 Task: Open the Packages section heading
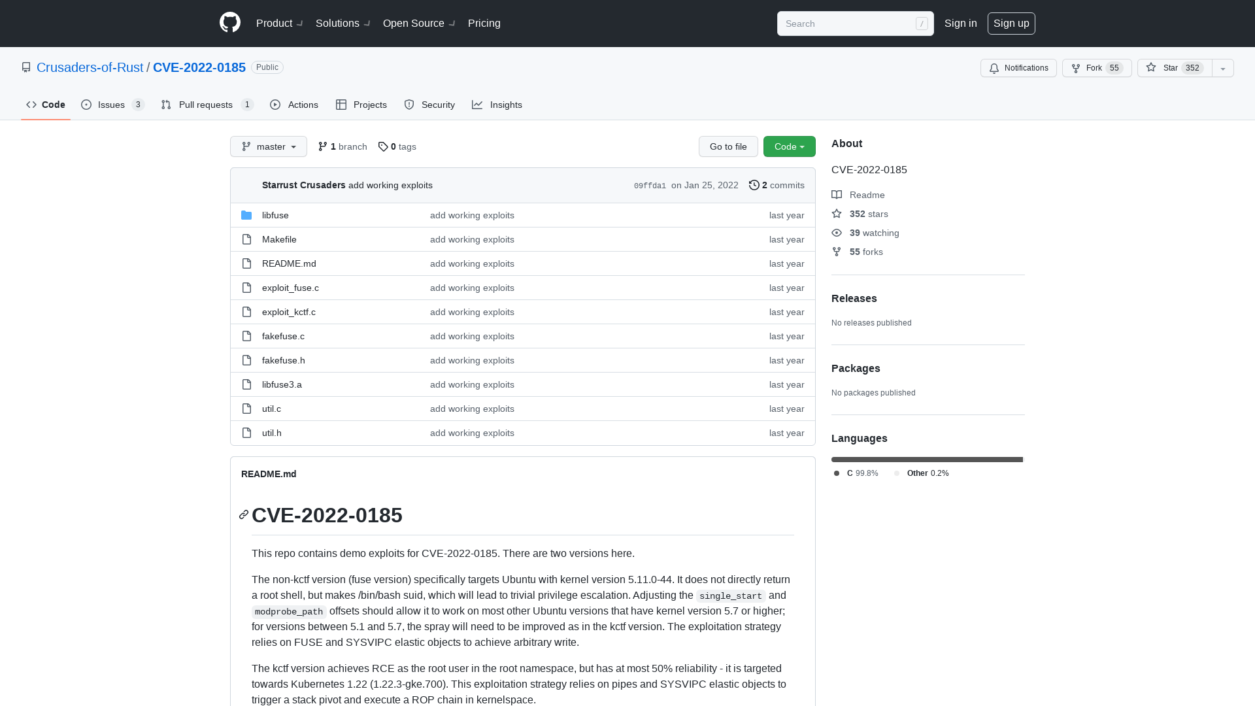pos(856,368)
